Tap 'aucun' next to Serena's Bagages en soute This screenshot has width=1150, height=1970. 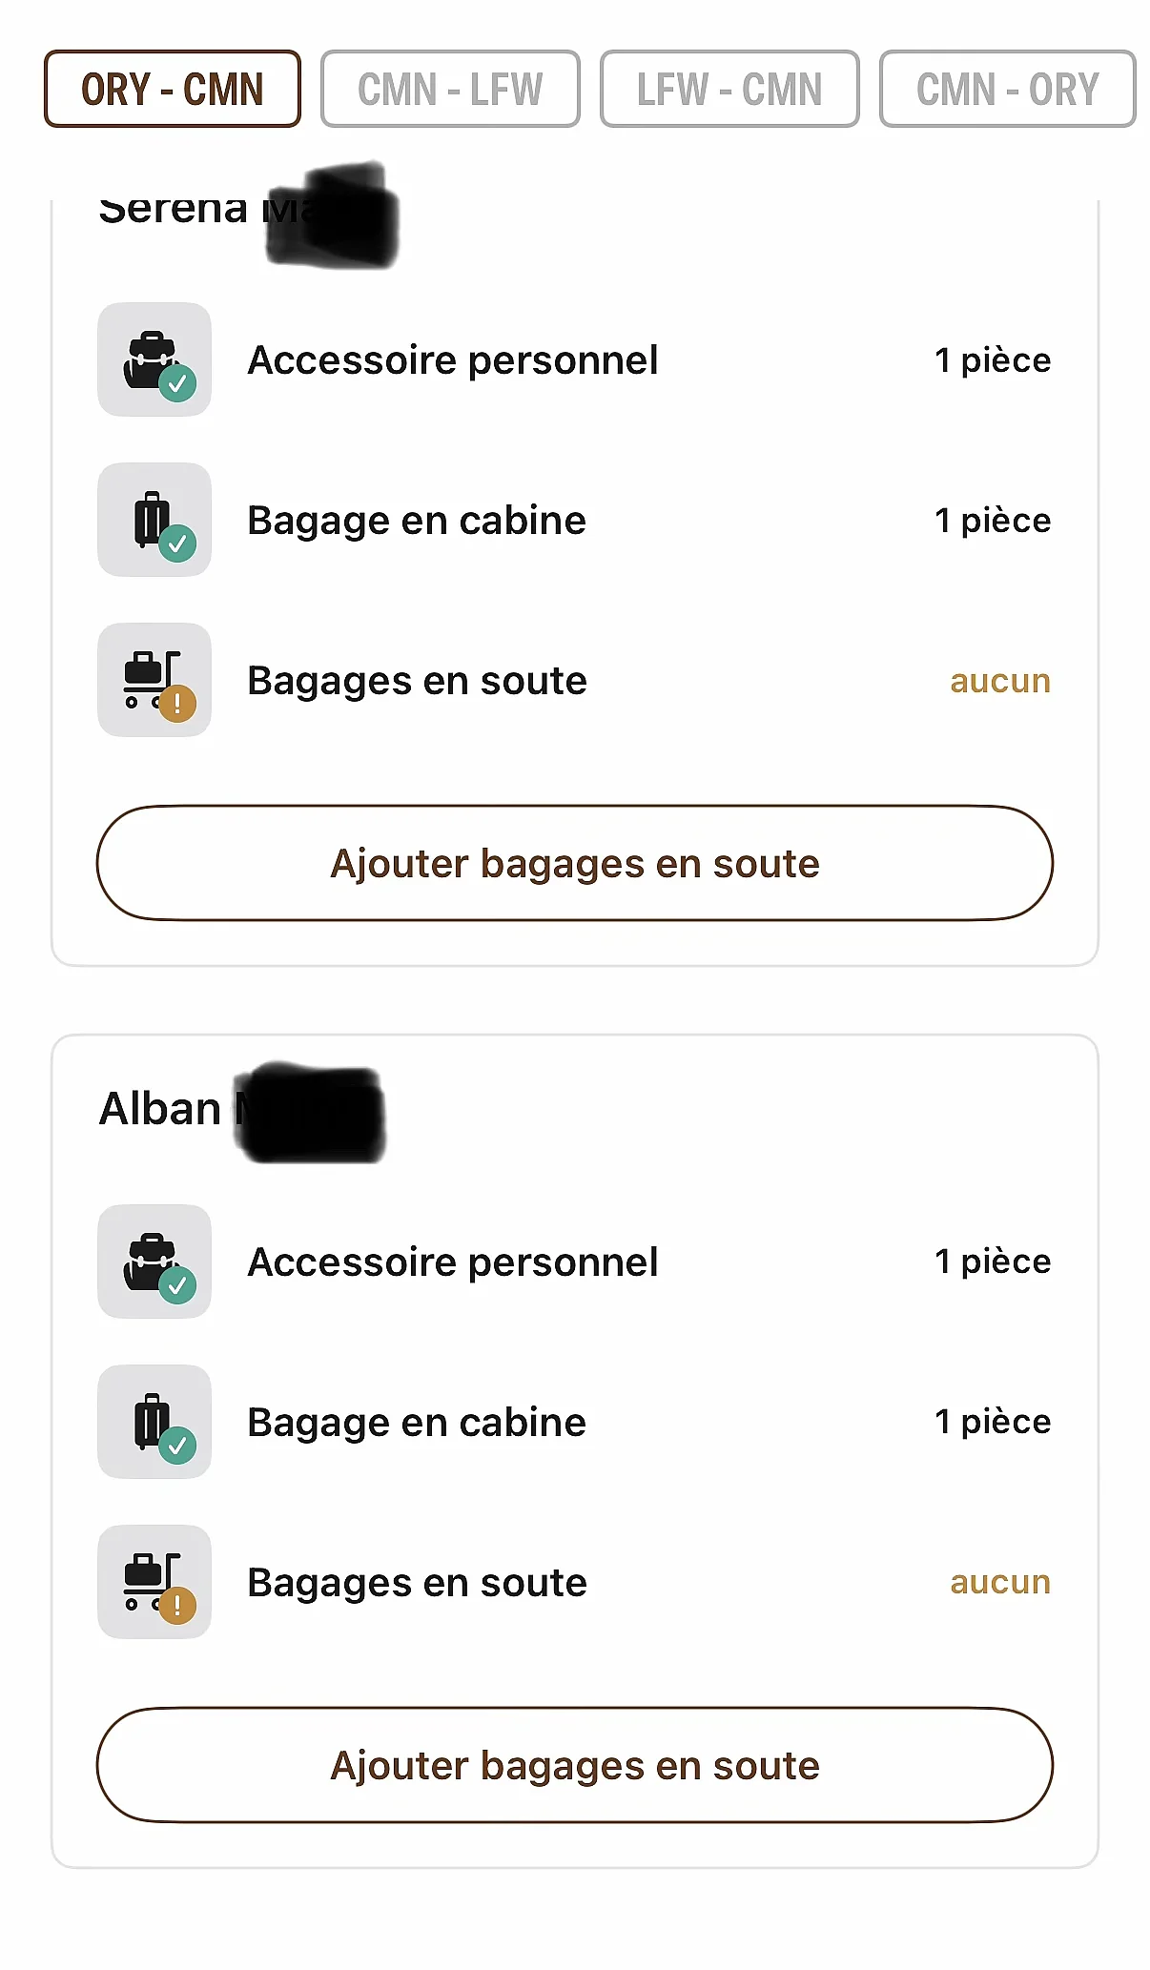(1000, 681)
